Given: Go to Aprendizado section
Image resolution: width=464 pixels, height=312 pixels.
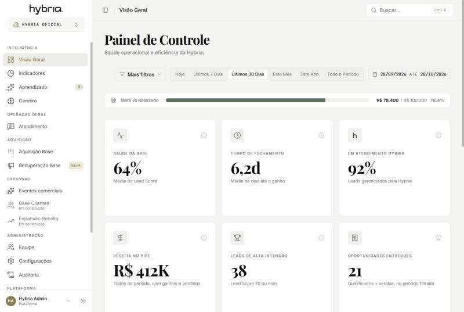Looking at the screenshot, I should (x=45, y=87).
